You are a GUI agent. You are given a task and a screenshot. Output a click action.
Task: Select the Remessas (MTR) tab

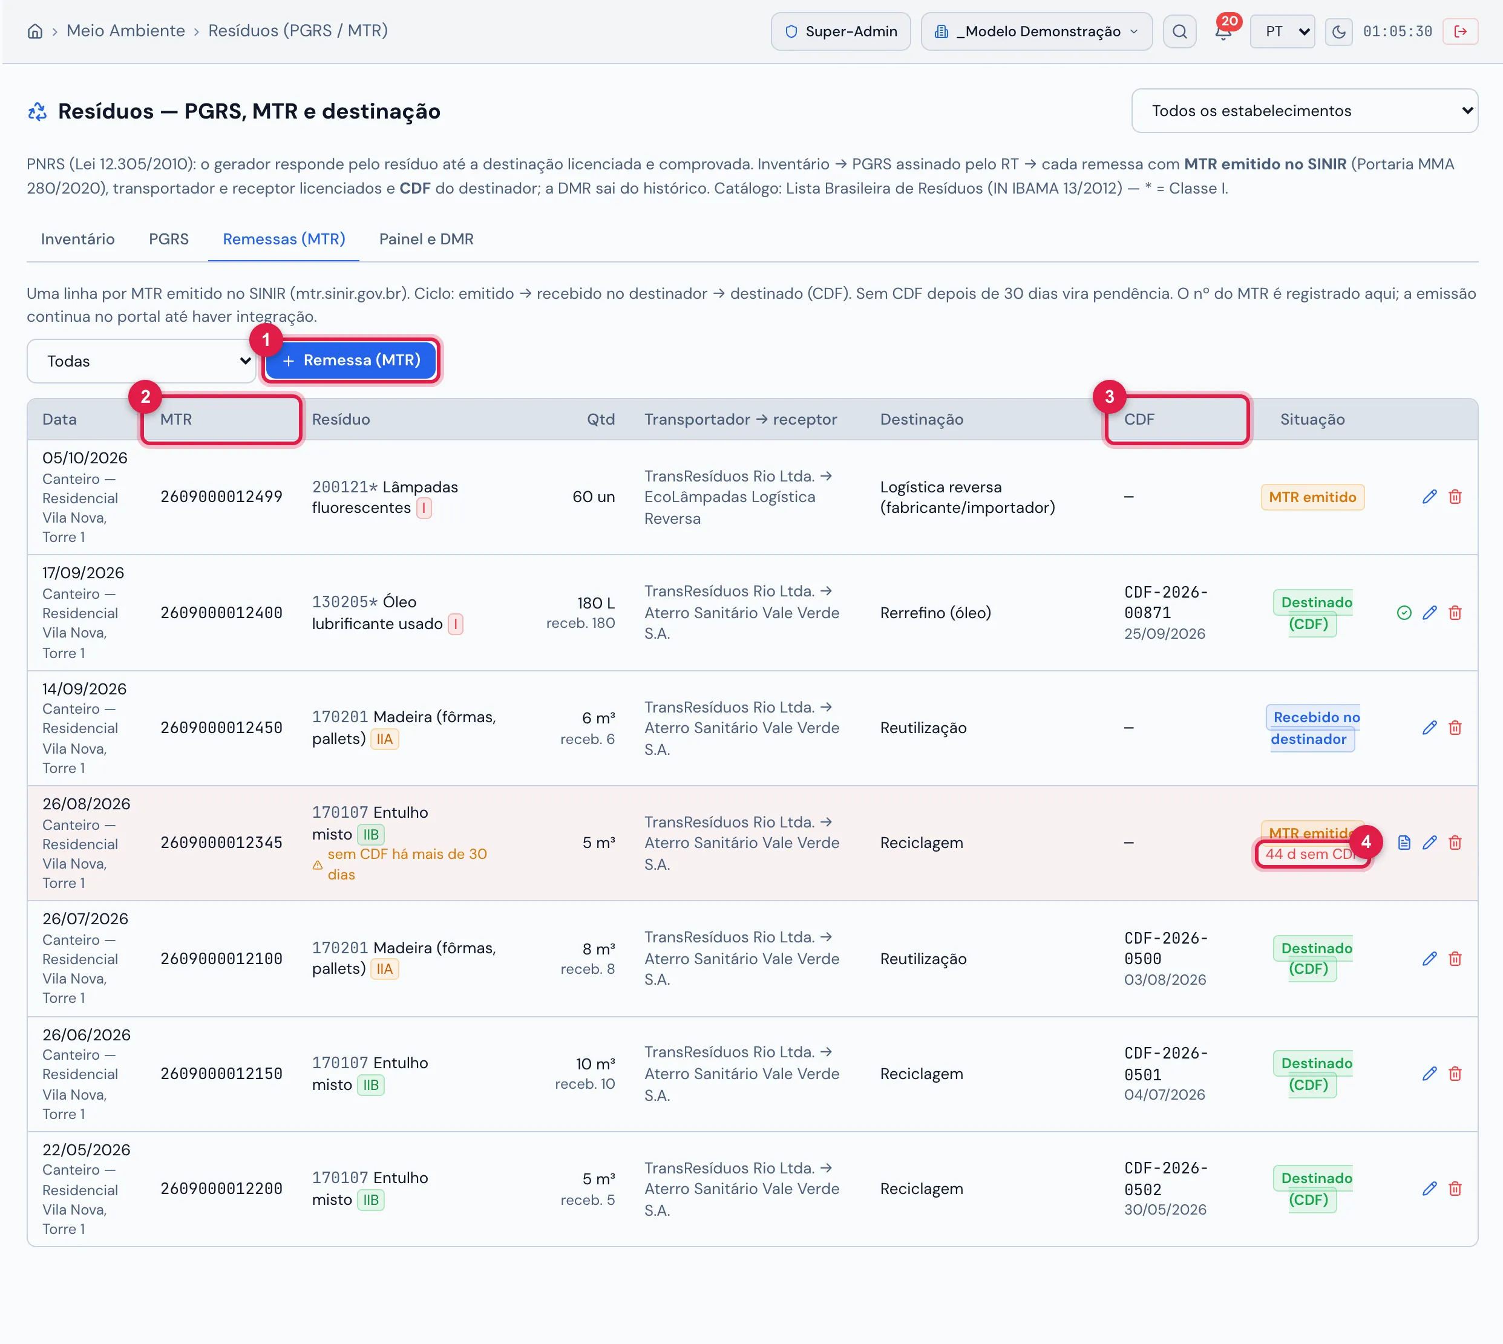(284, 240)
